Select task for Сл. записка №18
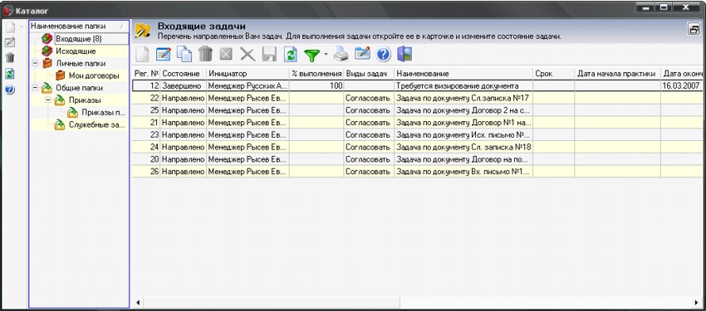The image size is (706, 311). pyautogui.click(x=418, y=147)
